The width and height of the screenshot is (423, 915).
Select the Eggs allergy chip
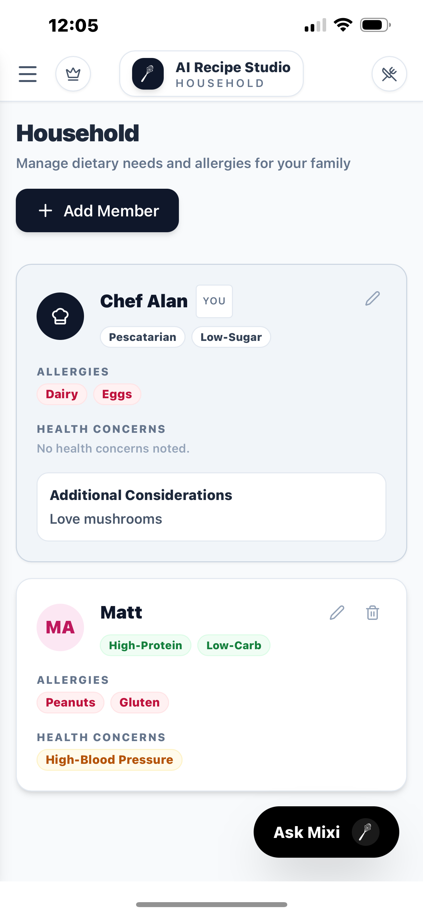pyautogui.click(x=117, y=394)
